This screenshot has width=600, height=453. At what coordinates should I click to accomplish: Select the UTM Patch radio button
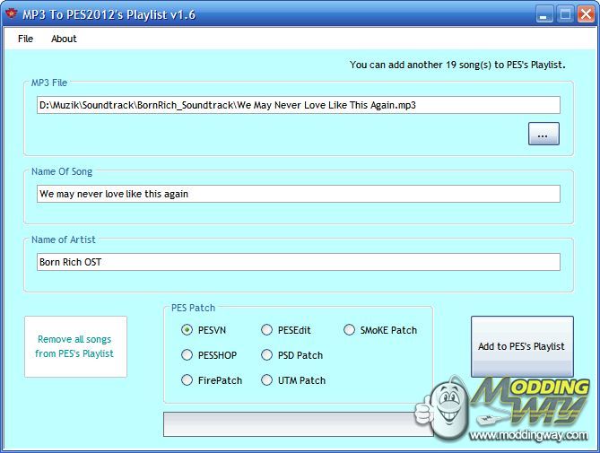(x=267, y=380)
